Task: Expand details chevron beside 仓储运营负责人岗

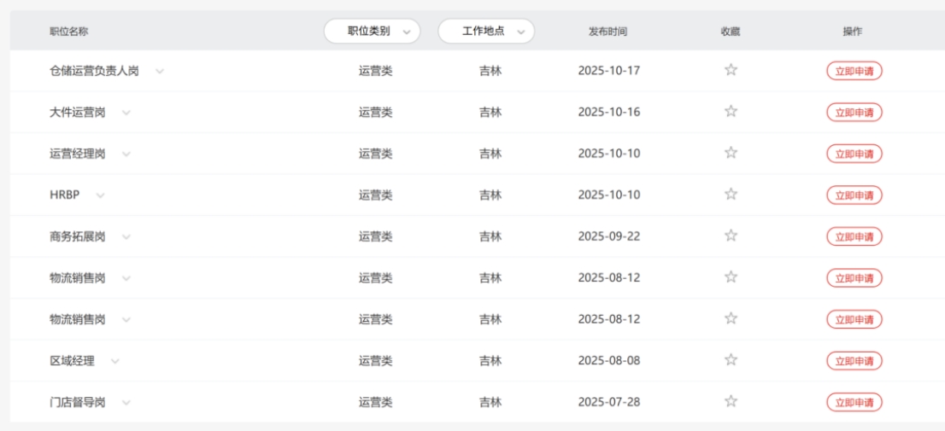Action: 160,72
